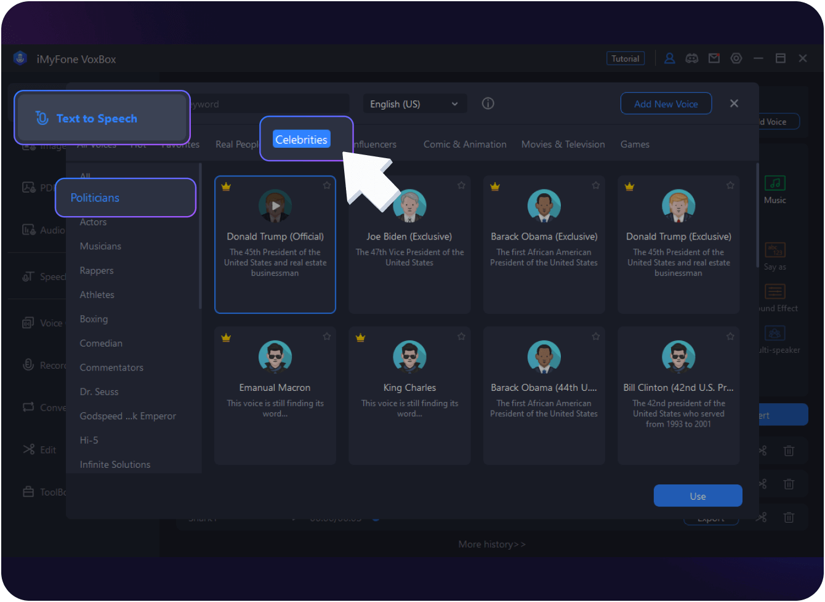This screenshot has height=602, width=825.
Task: Select the Politicians category
Action: pyautogui.click(x=95, y=198)
